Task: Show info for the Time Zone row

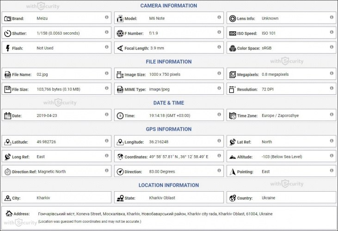Action: pos(332,114)
